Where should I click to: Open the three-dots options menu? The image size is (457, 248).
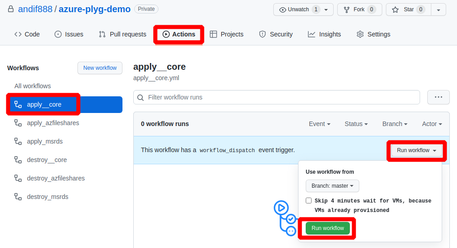pos(439,97)
